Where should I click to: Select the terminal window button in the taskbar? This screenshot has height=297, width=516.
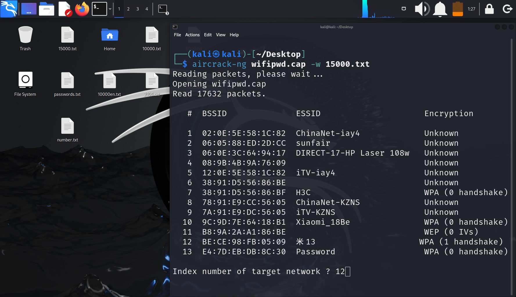[x=163, y=9]
